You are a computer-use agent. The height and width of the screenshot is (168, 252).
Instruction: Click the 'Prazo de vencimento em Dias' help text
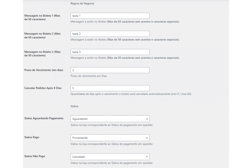tap(88, 76)
